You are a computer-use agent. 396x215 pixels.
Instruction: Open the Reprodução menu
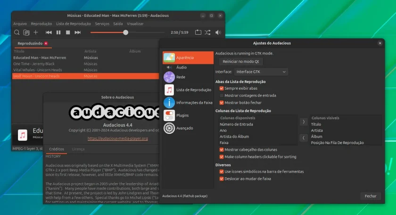[41, 23]
